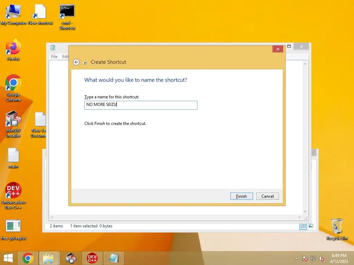Maximize the Notepad window

tap(289, 47)
